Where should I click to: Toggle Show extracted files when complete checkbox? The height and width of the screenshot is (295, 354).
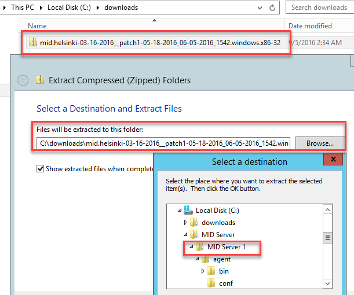click(40, 168)
